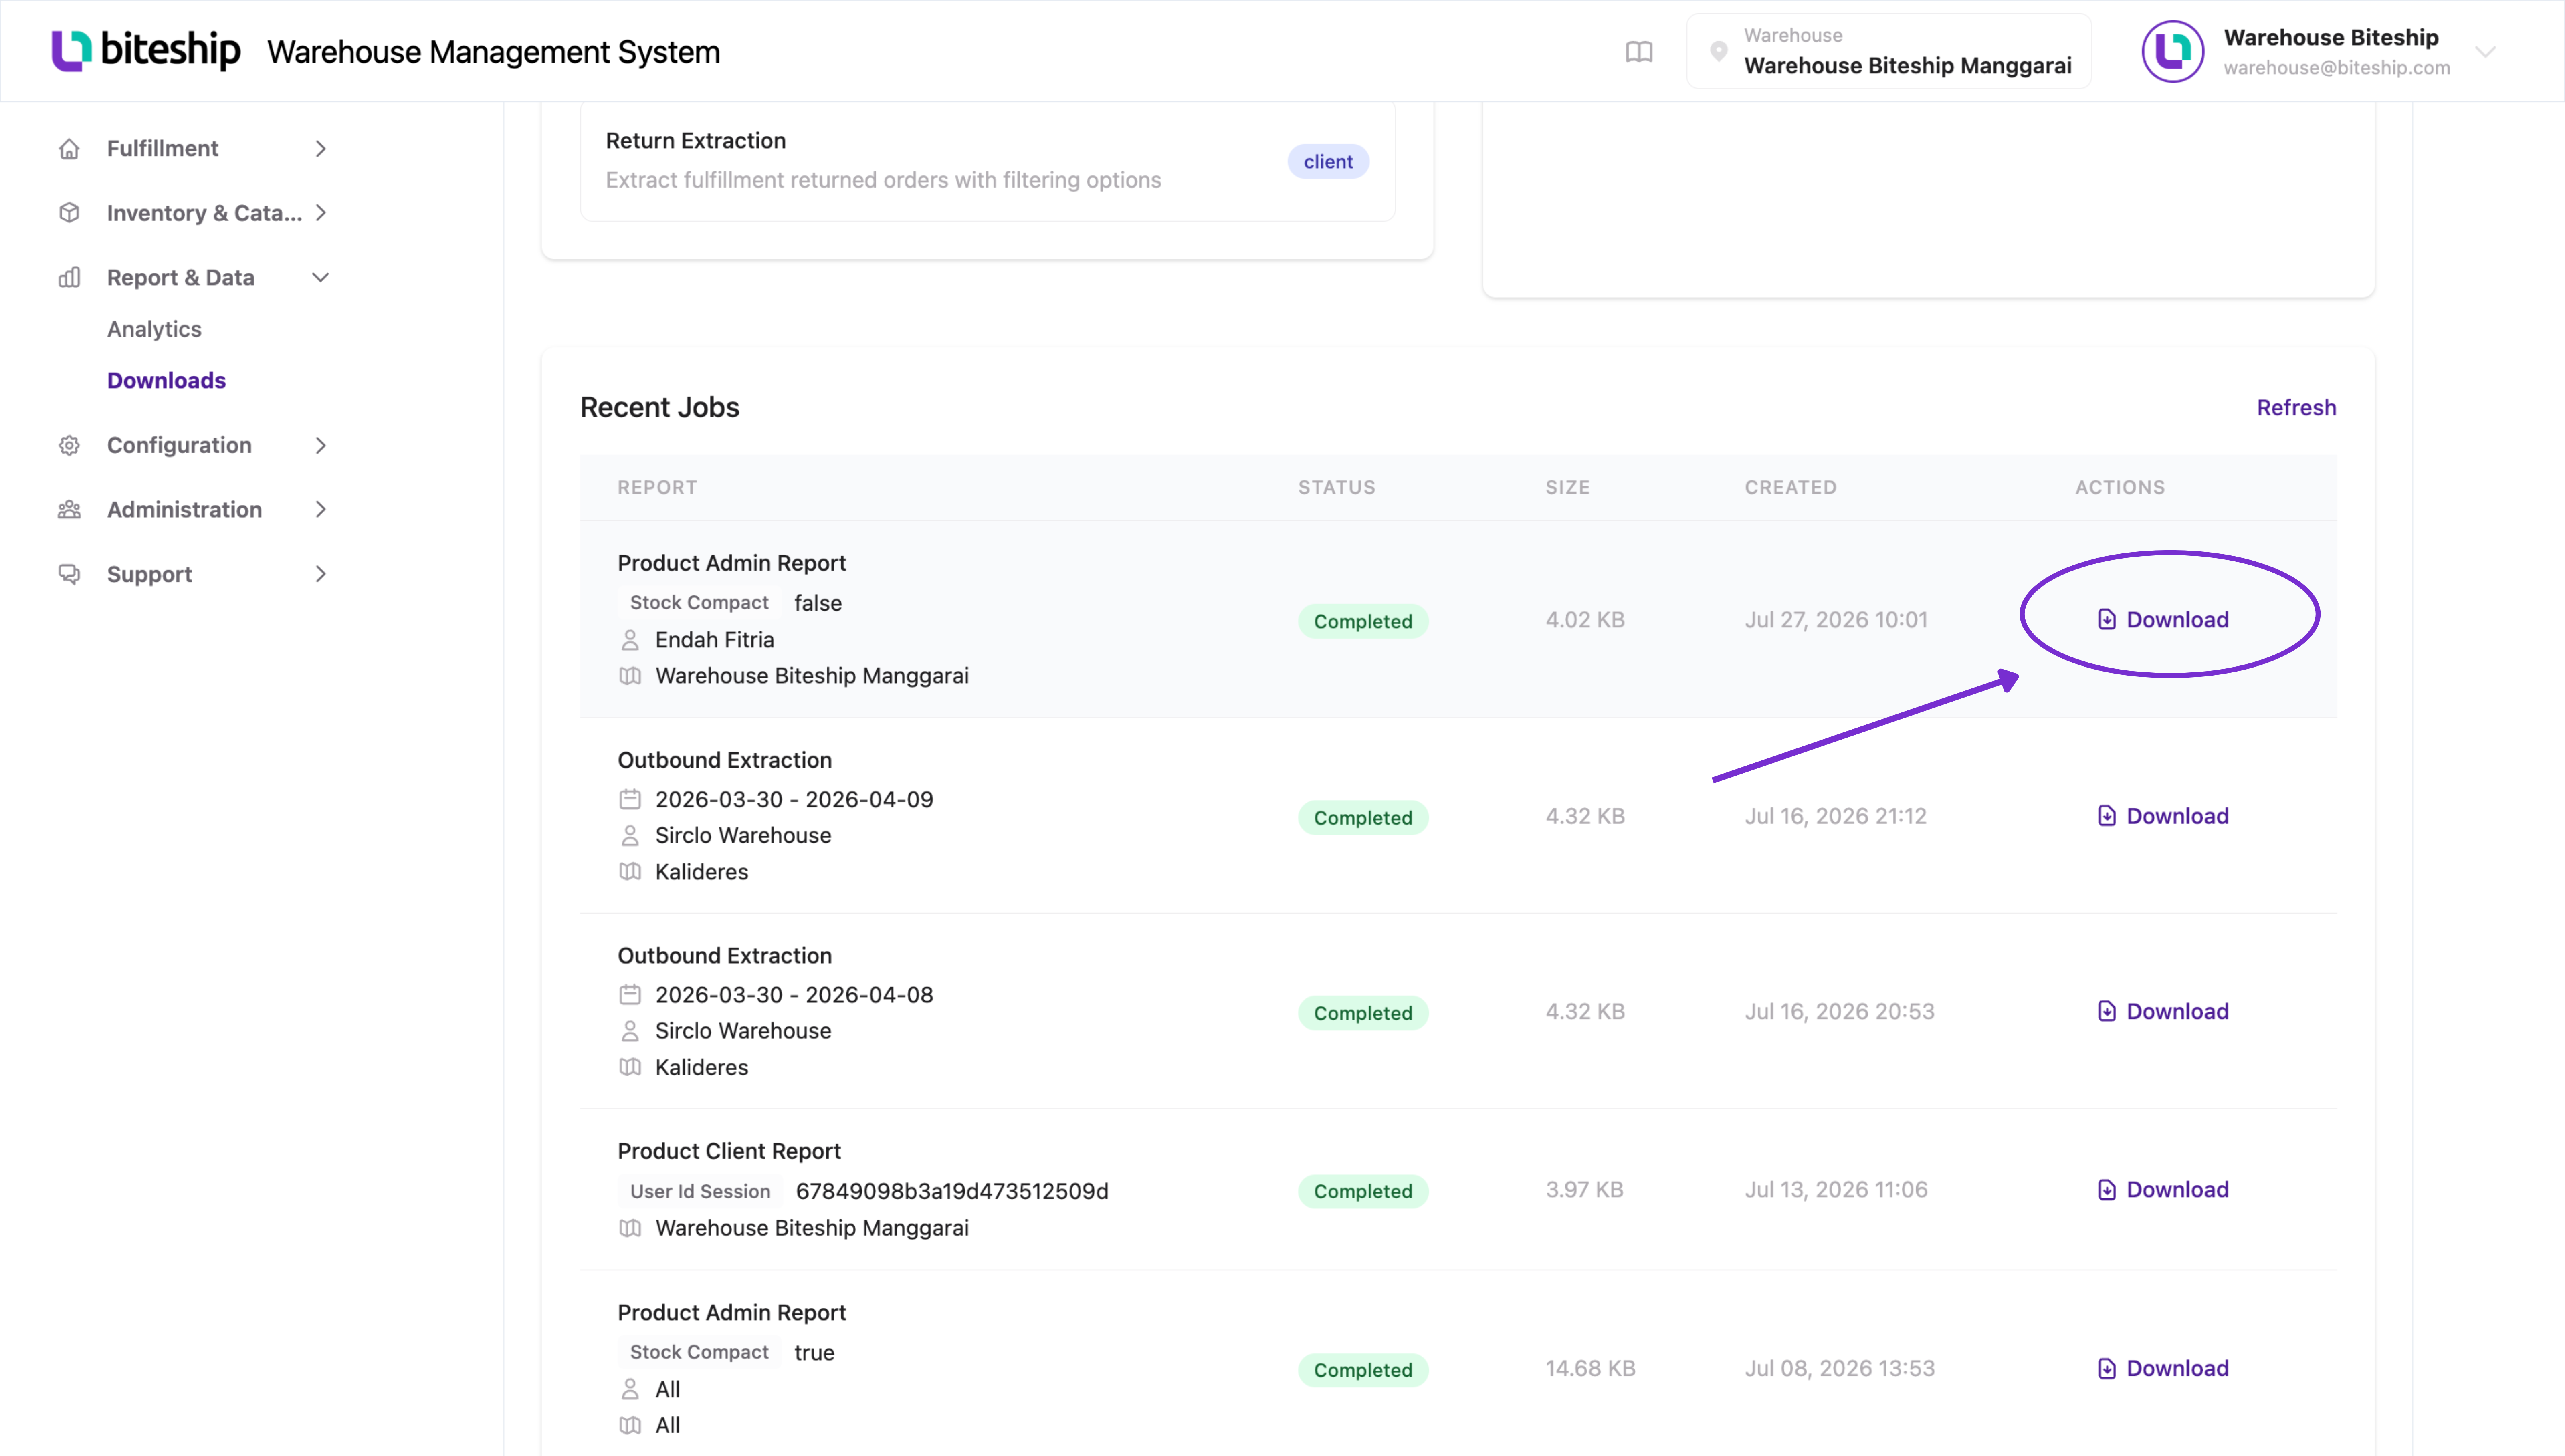
Task: Click the Warehouse Biteship profile avatar
Action: point(2172,51)
